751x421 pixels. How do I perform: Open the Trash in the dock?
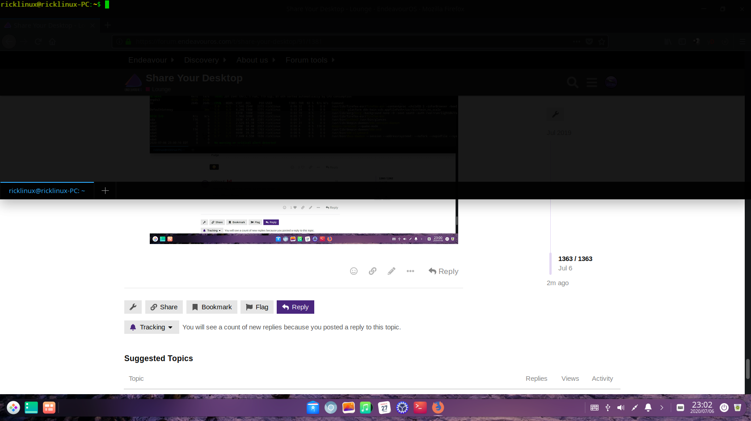[x=738, y=408]
